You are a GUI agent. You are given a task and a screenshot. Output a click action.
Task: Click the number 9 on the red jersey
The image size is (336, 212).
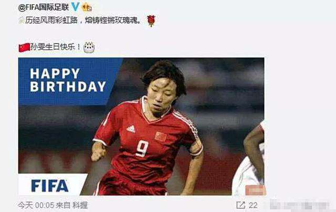click(142, 149)
